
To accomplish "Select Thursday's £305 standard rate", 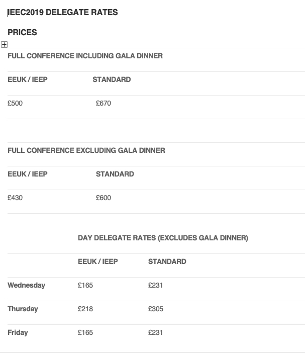I will pos(156,309).
